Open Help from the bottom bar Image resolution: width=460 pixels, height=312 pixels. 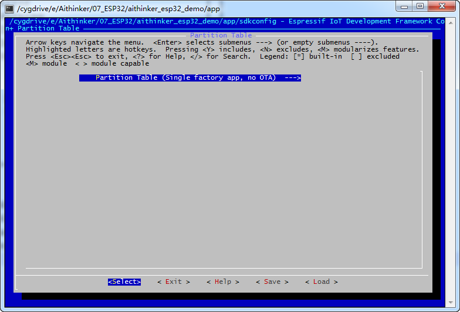pyautogui.click(x=223, y=282)
